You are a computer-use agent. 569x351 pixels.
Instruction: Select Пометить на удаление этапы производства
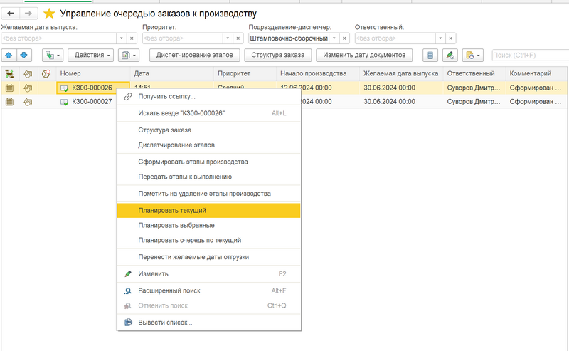[x=208, y=194]
